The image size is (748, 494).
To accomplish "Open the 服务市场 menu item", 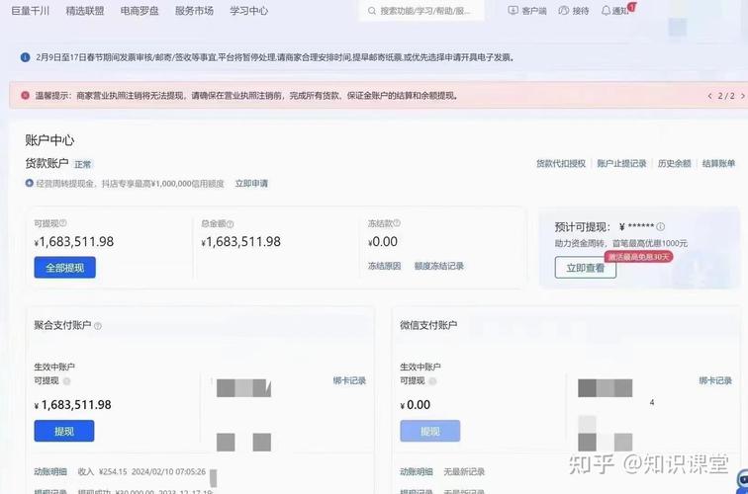I will [194, 11].
